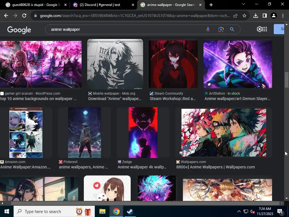Open the Chrome profile menu
This screenshot has width=289, height=217.
274,16
